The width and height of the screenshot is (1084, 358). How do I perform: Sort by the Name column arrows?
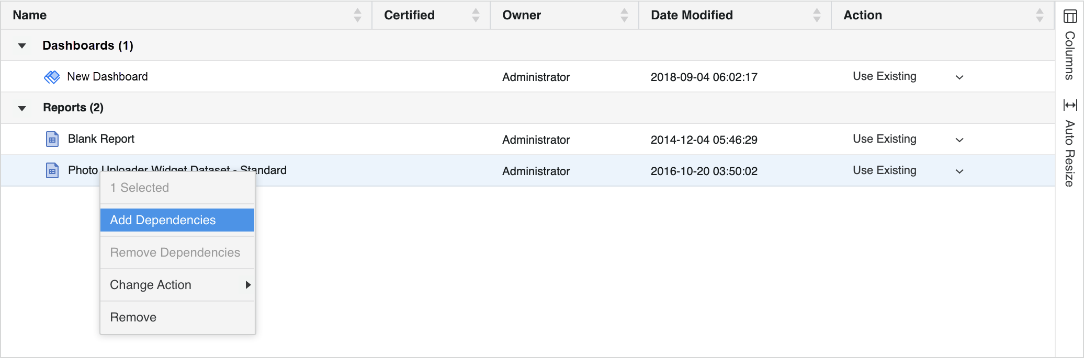point(357,15)
